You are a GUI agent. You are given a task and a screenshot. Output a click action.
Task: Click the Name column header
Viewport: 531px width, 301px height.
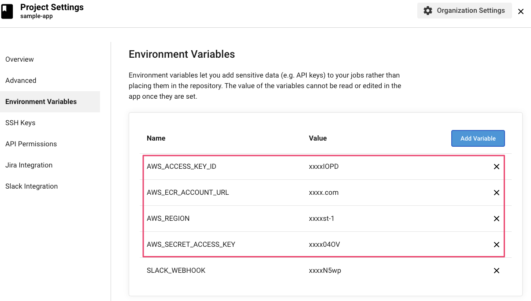tap(156, 138)
